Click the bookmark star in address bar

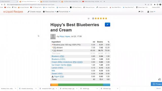(x=151, y=5)
